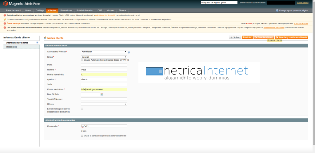This screenshot has width=315, height=153.
Task: Click the lightbulb icon of server notice
Action: point(5,19)
